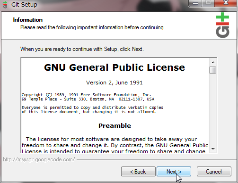Click the license scrollbar thumb
The image size is (238, 183).
(x=213, y=70)
